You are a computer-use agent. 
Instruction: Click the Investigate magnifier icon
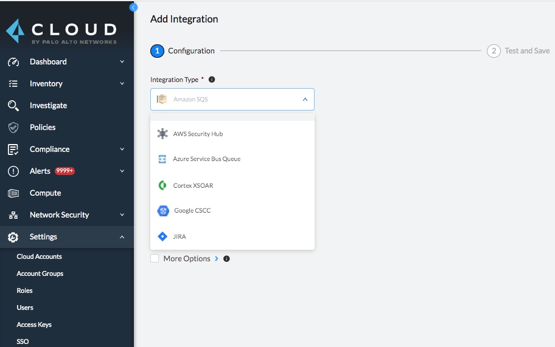click(13, 106)
